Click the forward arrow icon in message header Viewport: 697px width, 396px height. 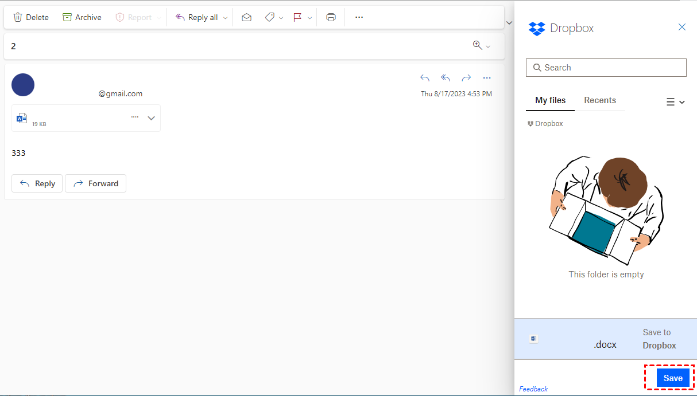(466, 78)
